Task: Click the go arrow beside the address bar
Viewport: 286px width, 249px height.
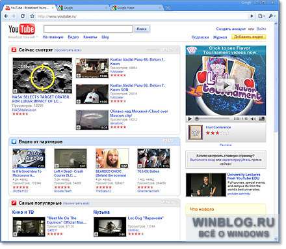Action: point(252,16)
